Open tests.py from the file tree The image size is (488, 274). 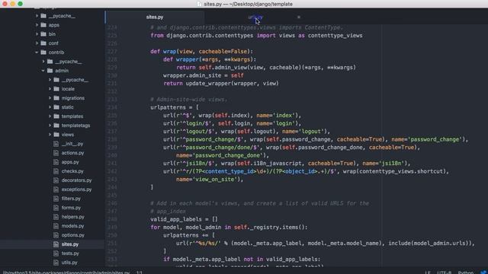pyautogui.click(x=70, y=253)
